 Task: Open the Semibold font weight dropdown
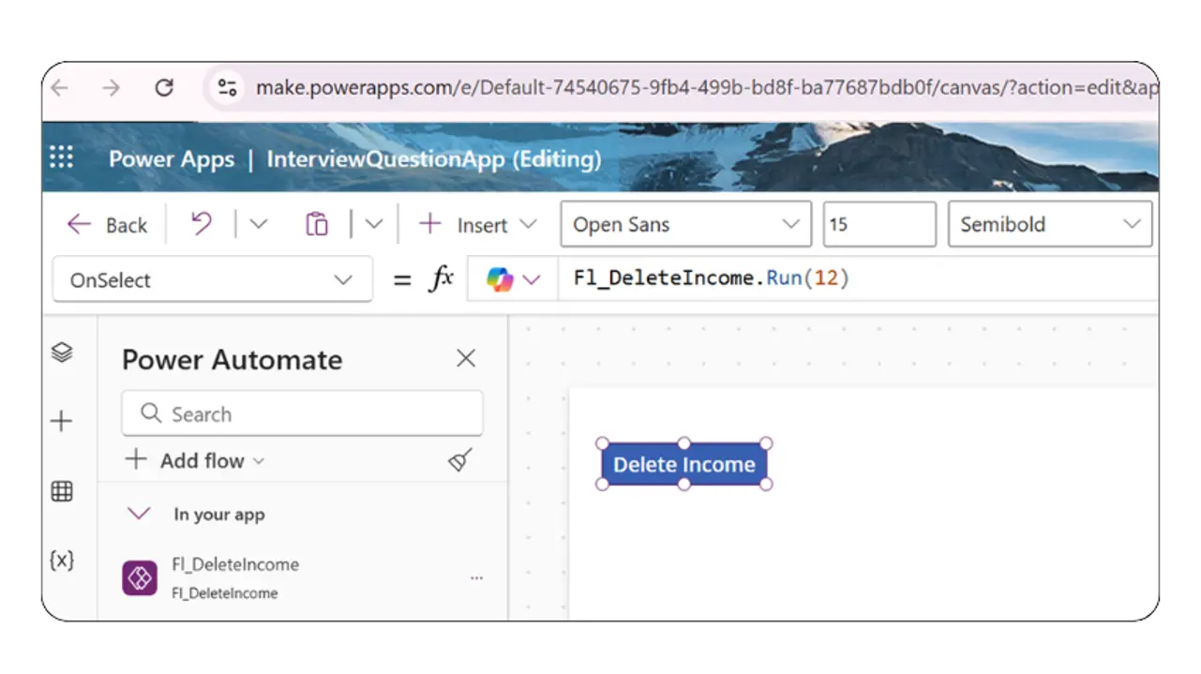[1049, 224]
